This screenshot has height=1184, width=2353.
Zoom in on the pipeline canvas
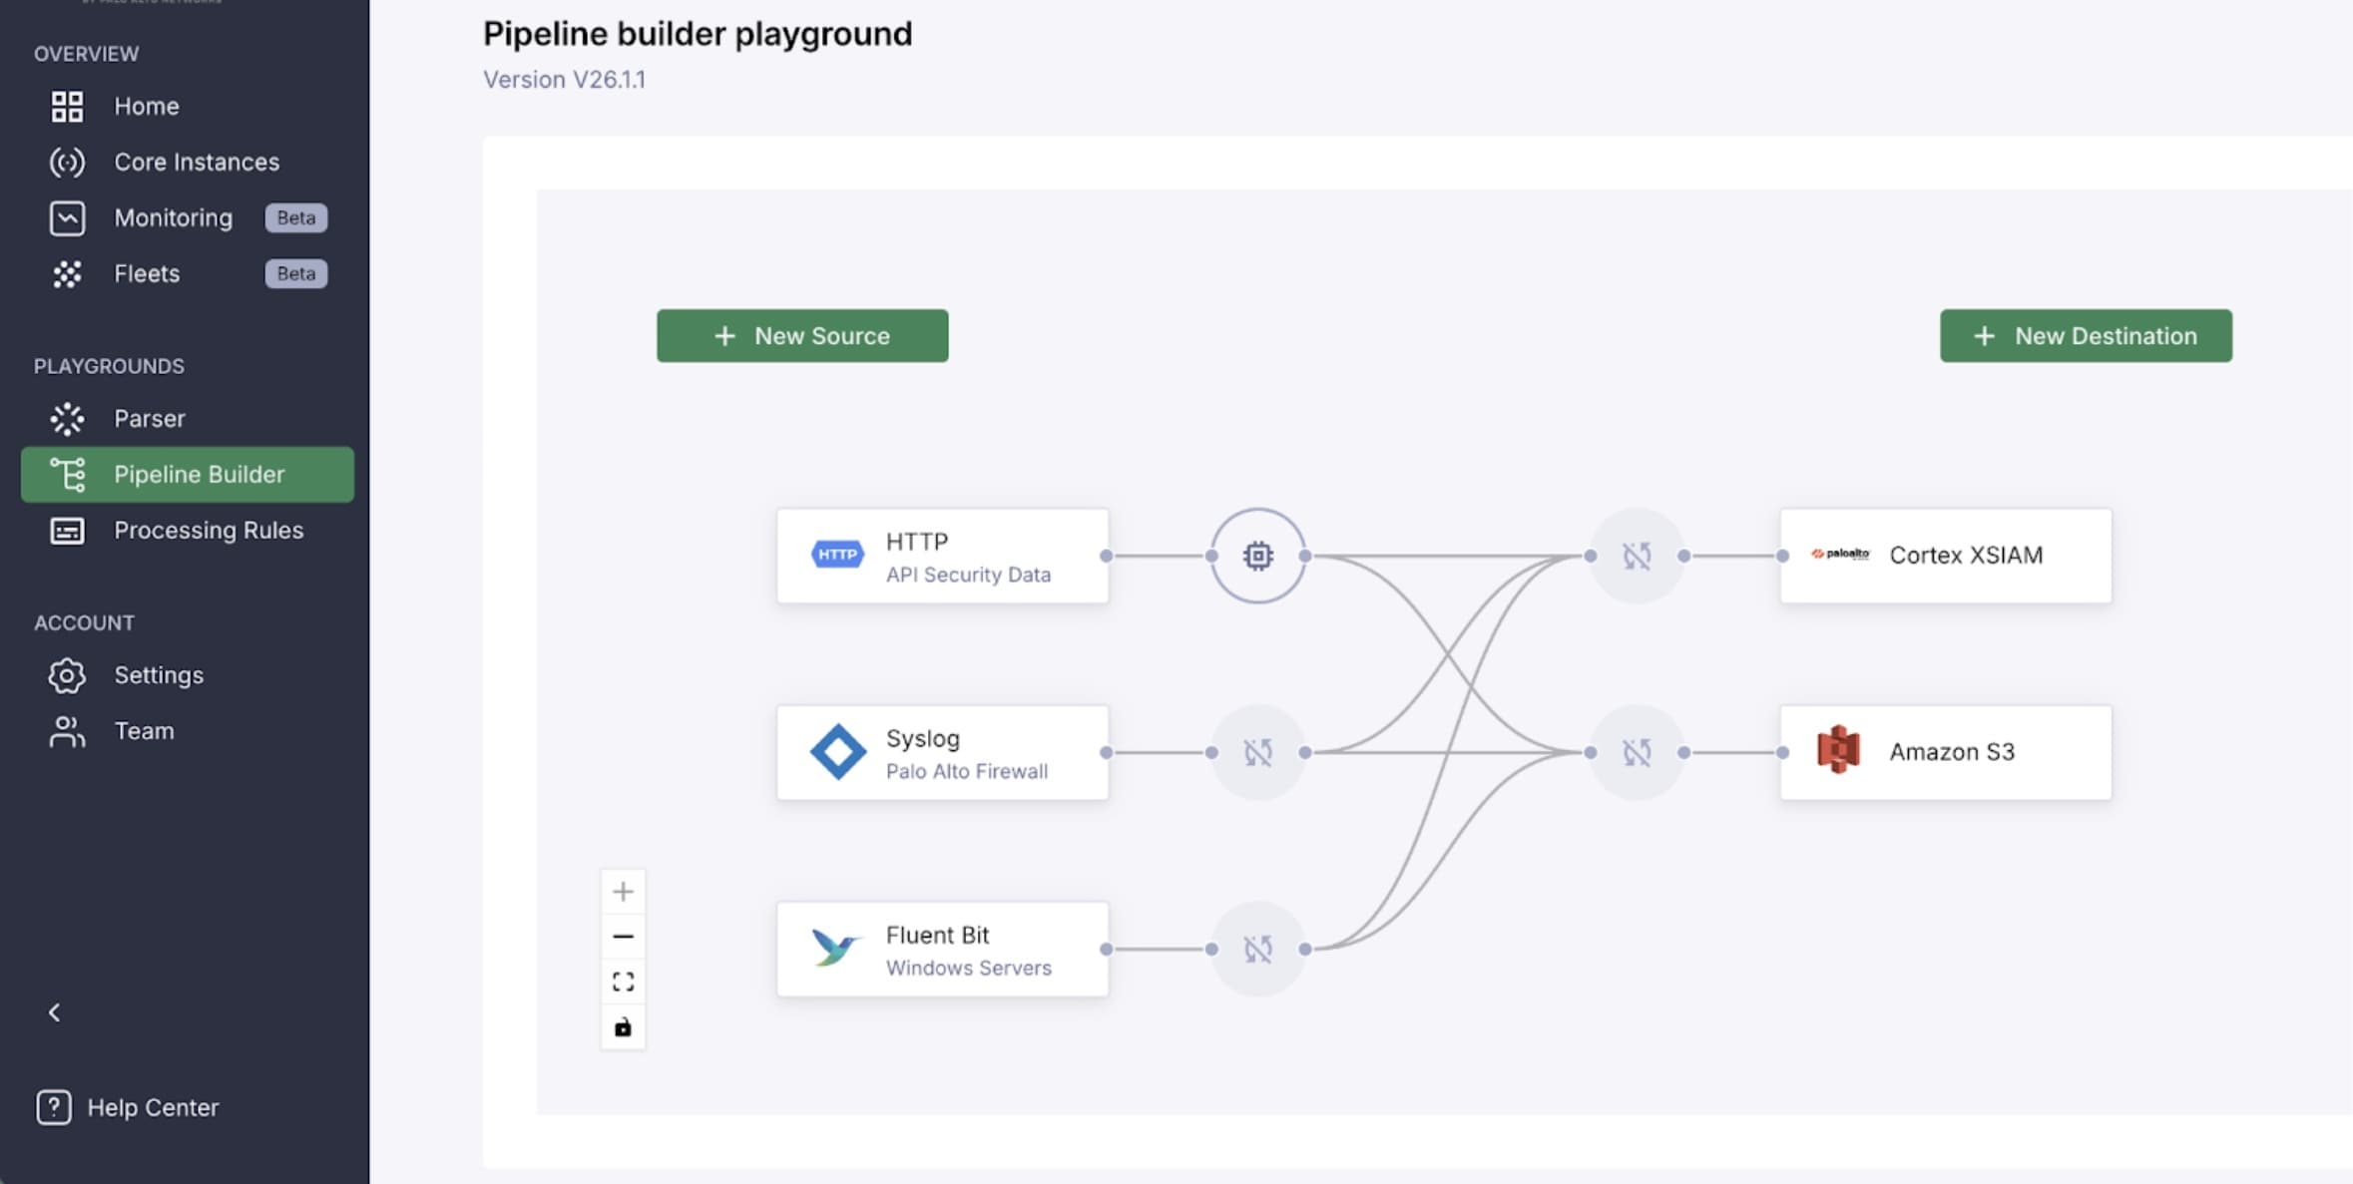pos(623,892)
